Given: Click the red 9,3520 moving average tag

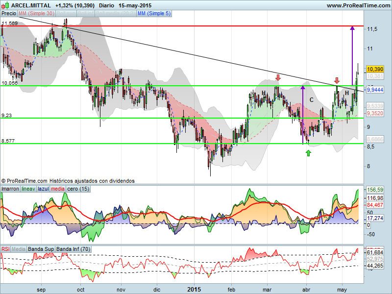Looking at the screenshot, I should 375,113.
